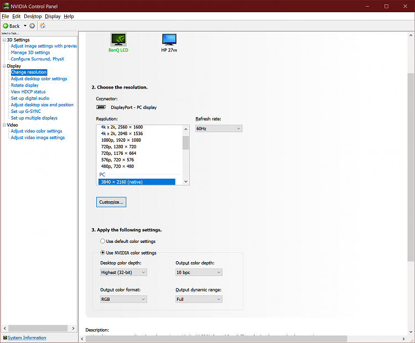Open Set up multiple displays

point(34,118)
